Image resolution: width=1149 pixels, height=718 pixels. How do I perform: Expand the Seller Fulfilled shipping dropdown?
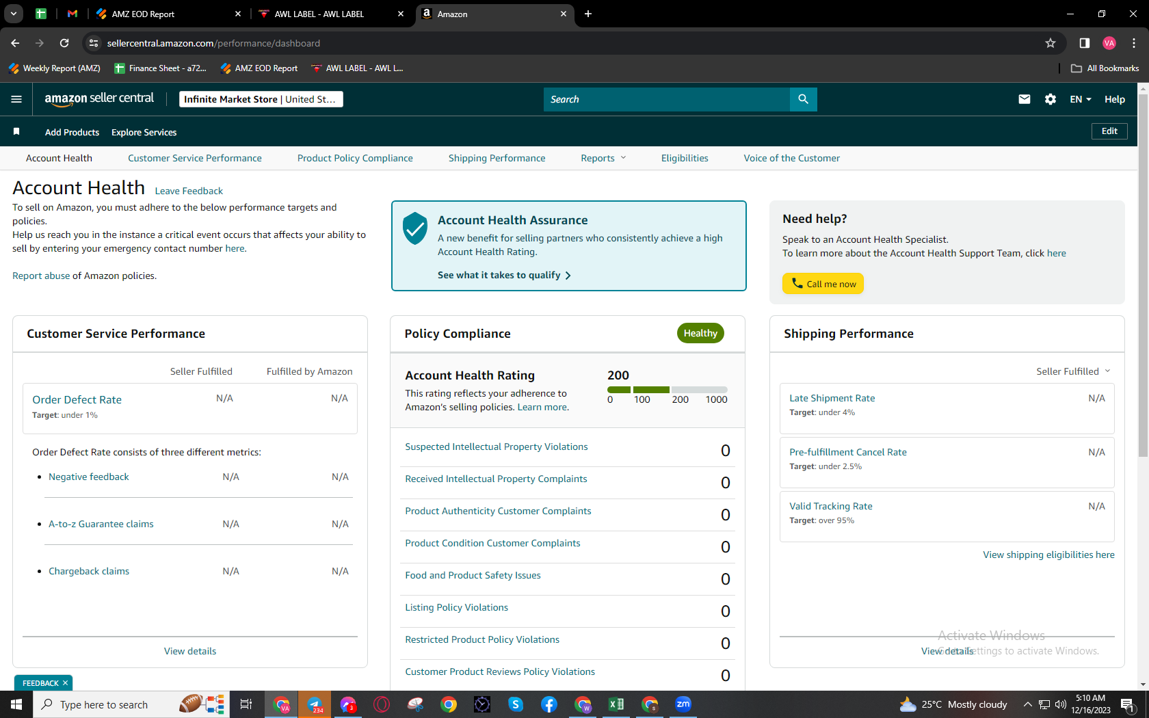click(1073, 371)
